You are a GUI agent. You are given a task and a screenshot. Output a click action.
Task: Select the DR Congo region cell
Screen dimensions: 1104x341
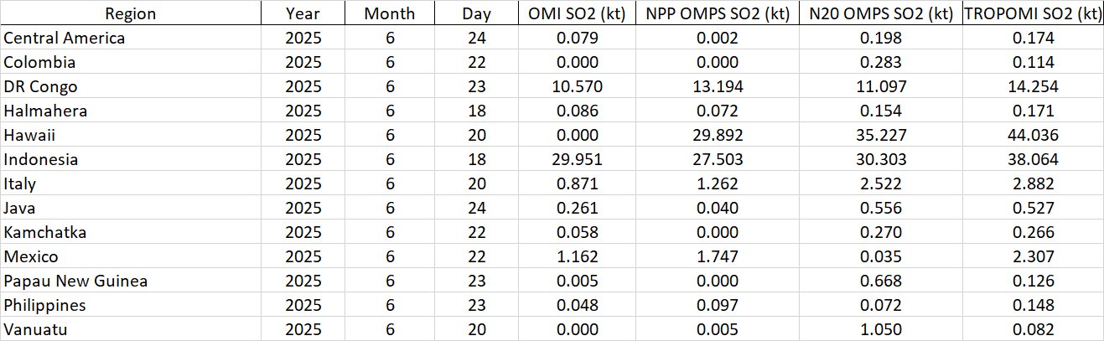tap(41, 86)
